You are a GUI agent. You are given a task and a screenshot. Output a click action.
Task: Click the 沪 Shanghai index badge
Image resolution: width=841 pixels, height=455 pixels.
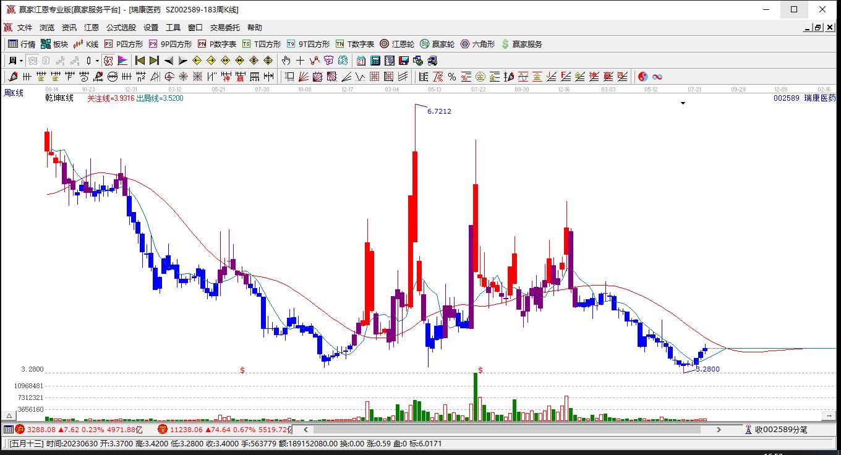[20, 430]
